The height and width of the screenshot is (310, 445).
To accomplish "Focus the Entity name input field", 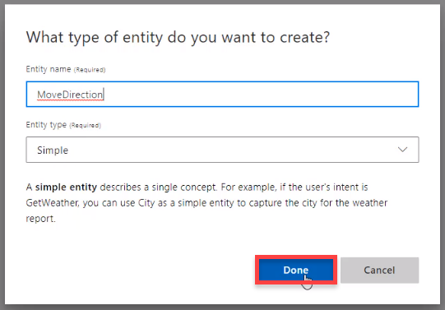I will [x=222, y=95].
